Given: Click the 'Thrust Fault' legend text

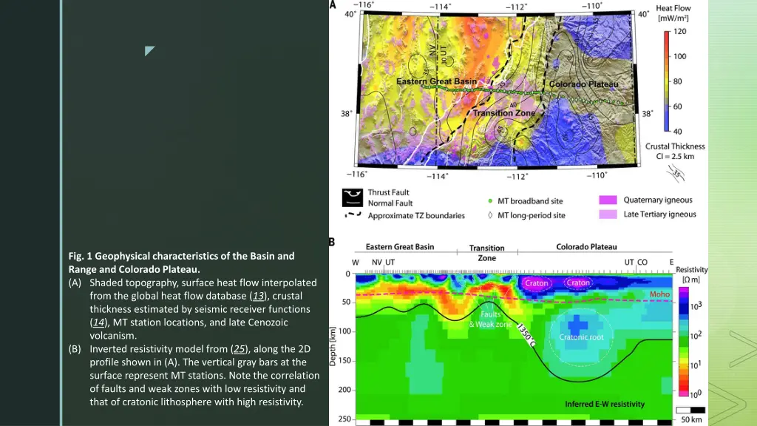Looking at the screenshot, I should coord(389,192).
